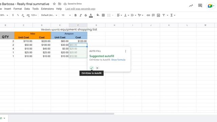Image resolution: width=217 pixels, height=122 pixels.
Task: Select cell with $220.00
Action: coord(42,41)
